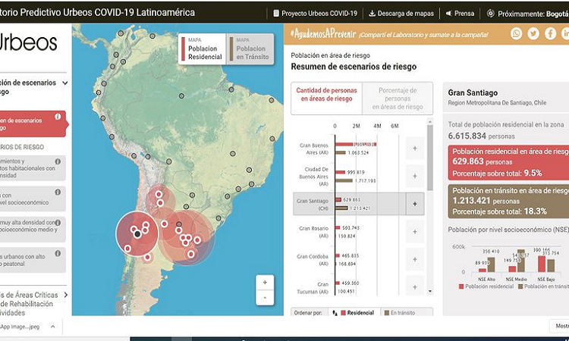Click the Urbeos logo

pos(28,42)
